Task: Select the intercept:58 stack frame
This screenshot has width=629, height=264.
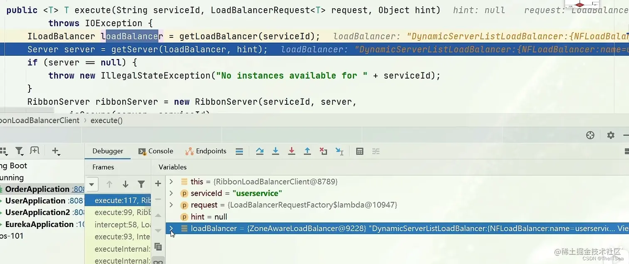Action: pyautogui.click(x=118, y=225)
